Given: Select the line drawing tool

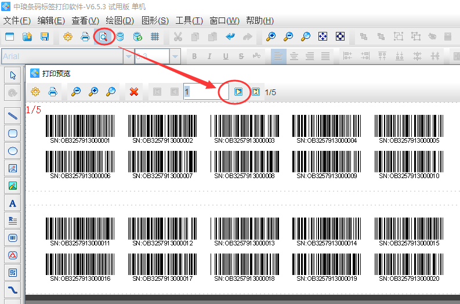Looking at the screenshot, I should [12, 116].
